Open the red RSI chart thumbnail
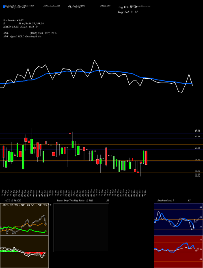 click(178, 252)
